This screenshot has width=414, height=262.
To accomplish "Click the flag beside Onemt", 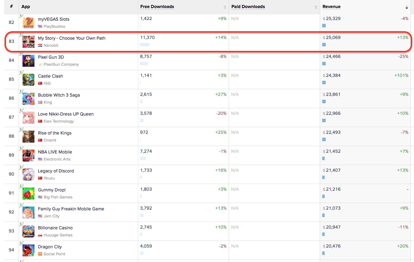I will (40, 140).
